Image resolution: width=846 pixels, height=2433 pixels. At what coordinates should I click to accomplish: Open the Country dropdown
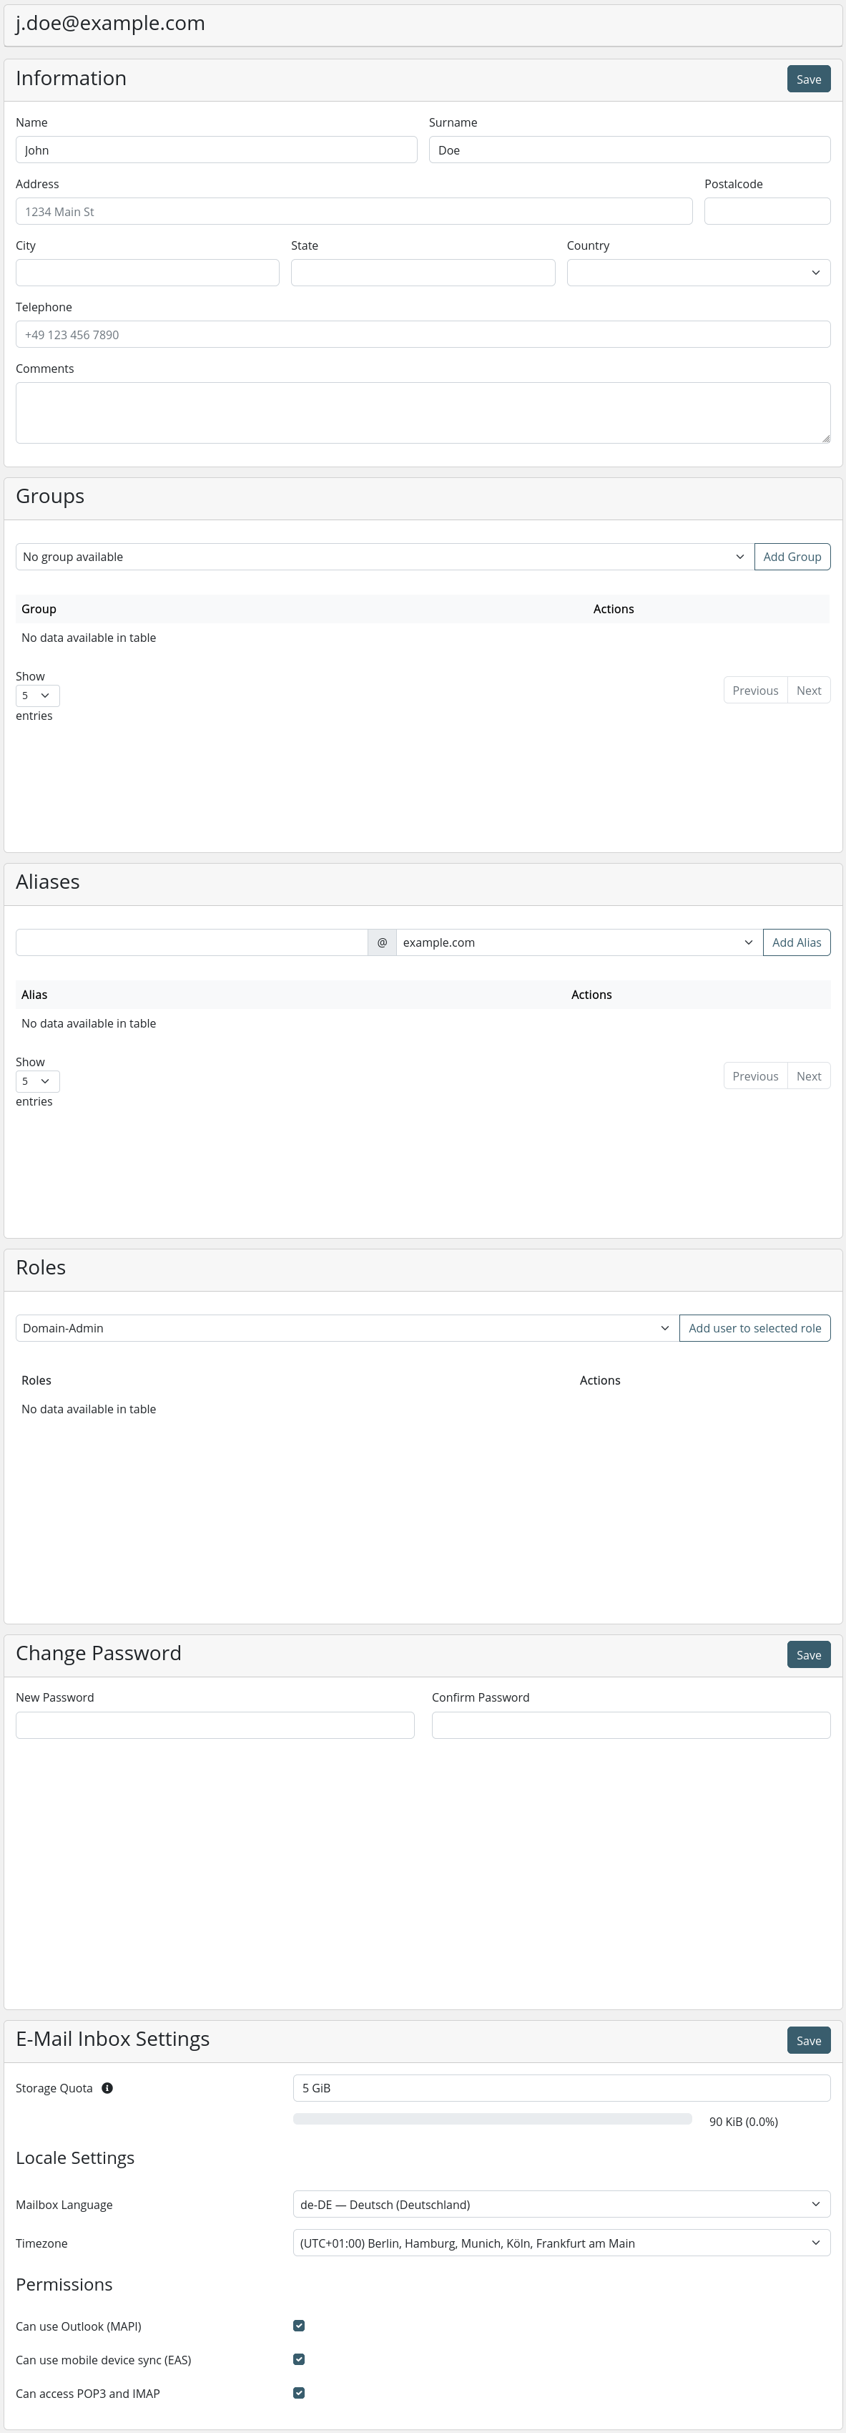pos(698,273)
